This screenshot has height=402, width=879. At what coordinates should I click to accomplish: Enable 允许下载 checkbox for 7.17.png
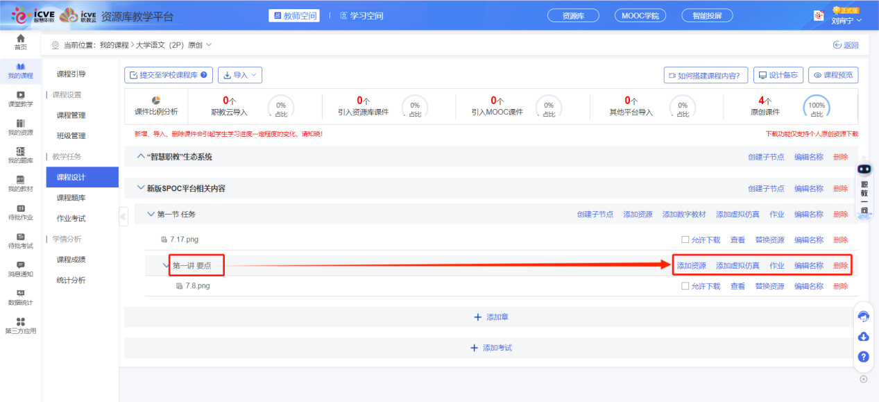[x=685, y=240]
